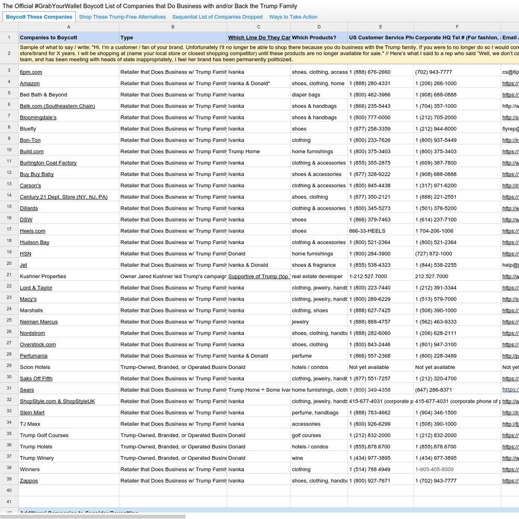The height and width of the screenshot is (519, 519).
Task: Open the Macy's link
Action: (x=28, y=299)
